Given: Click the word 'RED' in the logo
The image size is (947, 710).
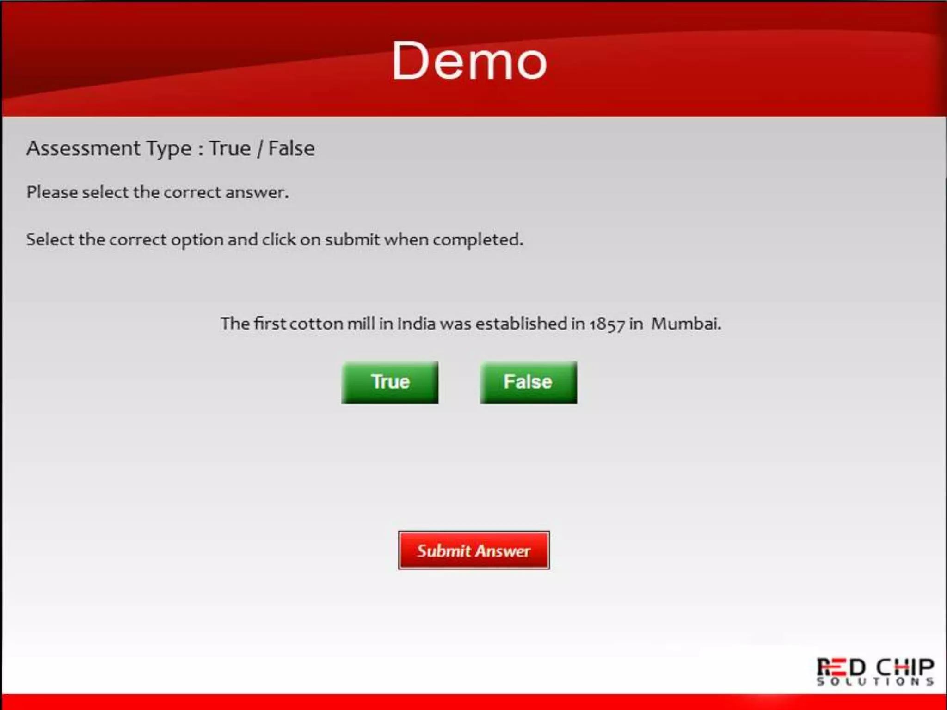Looking at the screenshot, I should click(x=841, y=667).
